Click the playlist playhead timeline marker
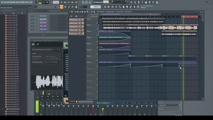The height and width of the screenshot is (120, 213). (184, 17)
